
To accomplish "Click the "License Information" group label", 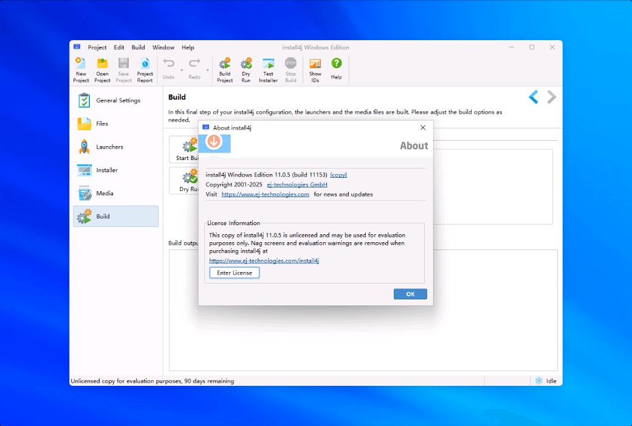I will pos(233,223).
